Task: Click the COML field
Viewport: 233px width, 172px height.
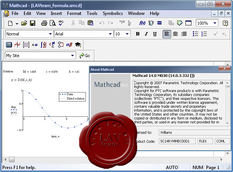Action: pos(222,141)
